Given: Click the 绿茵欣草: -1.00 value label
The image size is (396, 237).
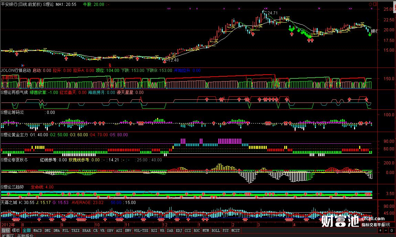Looking at the screenshot, I should (44, 93).
